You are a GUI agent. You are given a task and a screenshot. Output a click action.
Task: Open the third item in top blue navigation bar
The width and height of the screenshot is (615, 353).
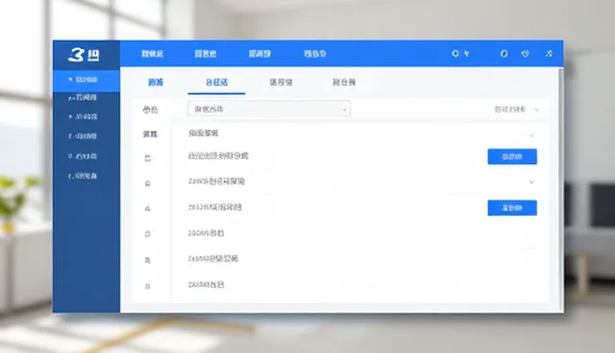coord(259,54)
